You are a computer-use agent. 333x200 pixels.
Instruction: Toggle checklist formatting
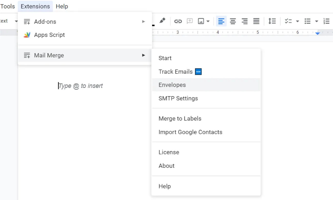(x=289, y=21)
